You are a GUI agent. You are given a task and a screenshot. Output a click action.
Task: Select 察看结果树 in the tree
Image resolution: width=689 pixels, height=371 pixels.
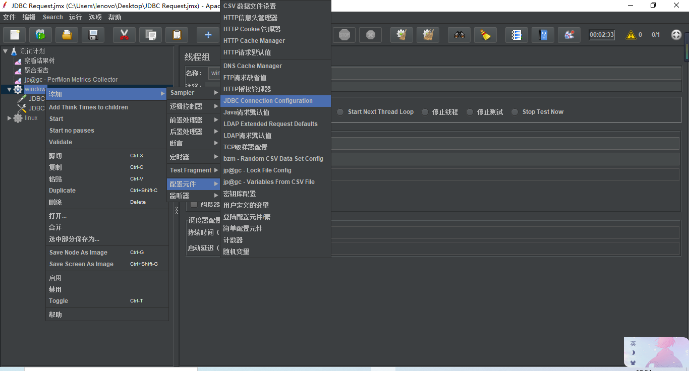click(x=39, y=60)
